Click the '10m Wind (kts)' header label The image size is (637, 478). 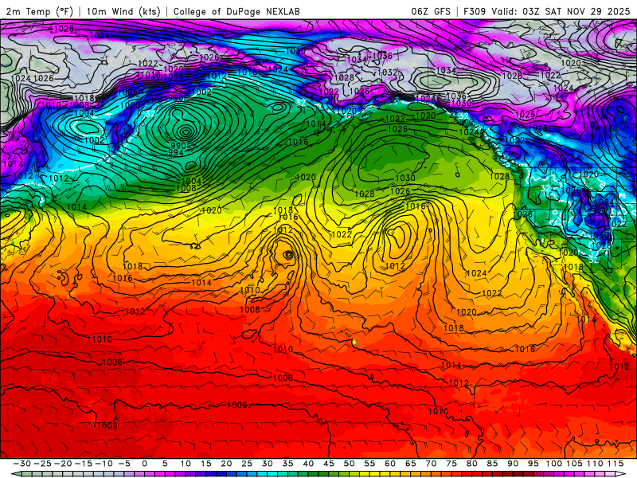(x=123, y=11)
